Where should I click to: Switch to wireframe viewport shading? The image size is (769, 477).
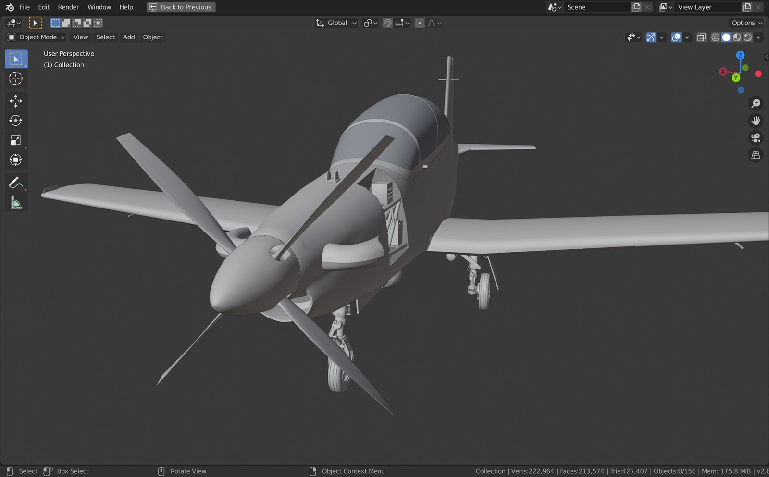pos(716,37)
